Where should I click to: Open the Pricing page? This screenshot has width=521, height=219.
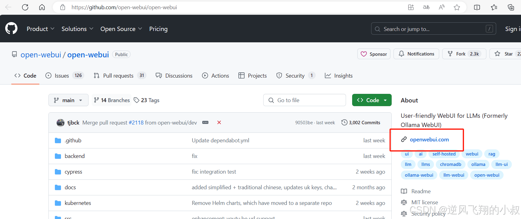(x=158, y=29)
